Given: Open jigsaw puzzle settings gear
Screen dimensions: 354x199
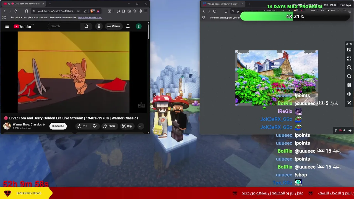Looking at the screenshot, I should tap(349, 94).
